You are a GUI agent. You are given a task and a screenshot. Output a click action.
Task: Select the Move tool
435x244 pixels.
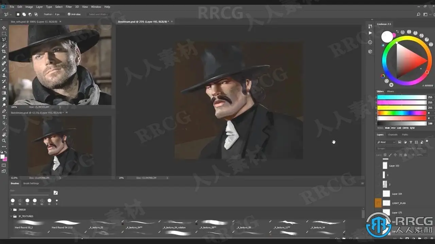coord(4,28)
